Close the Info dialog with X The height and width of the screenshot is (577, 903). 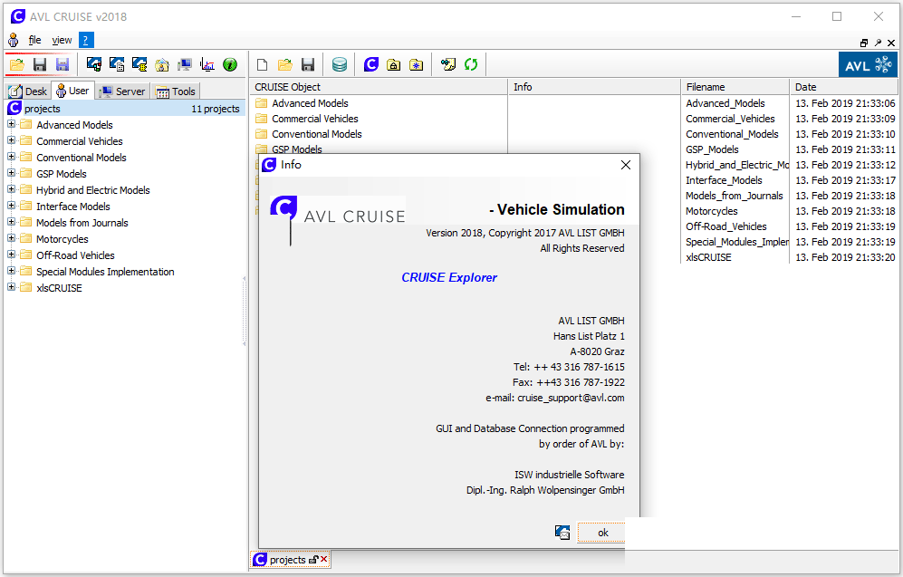point(626,165)
